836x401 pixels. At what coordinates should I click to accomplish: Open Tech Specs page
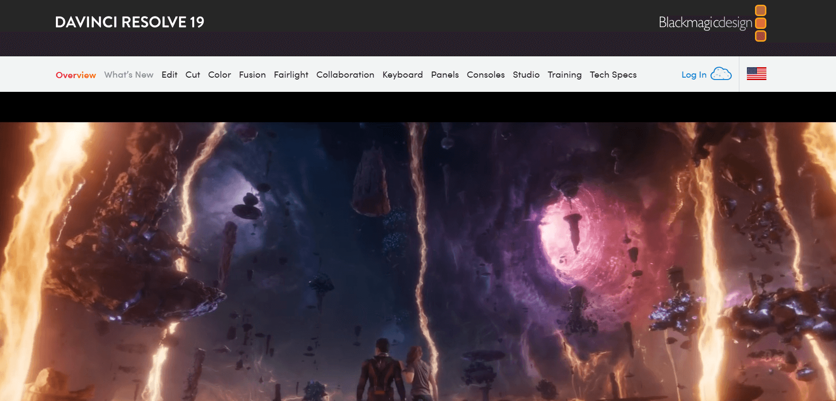613,75
